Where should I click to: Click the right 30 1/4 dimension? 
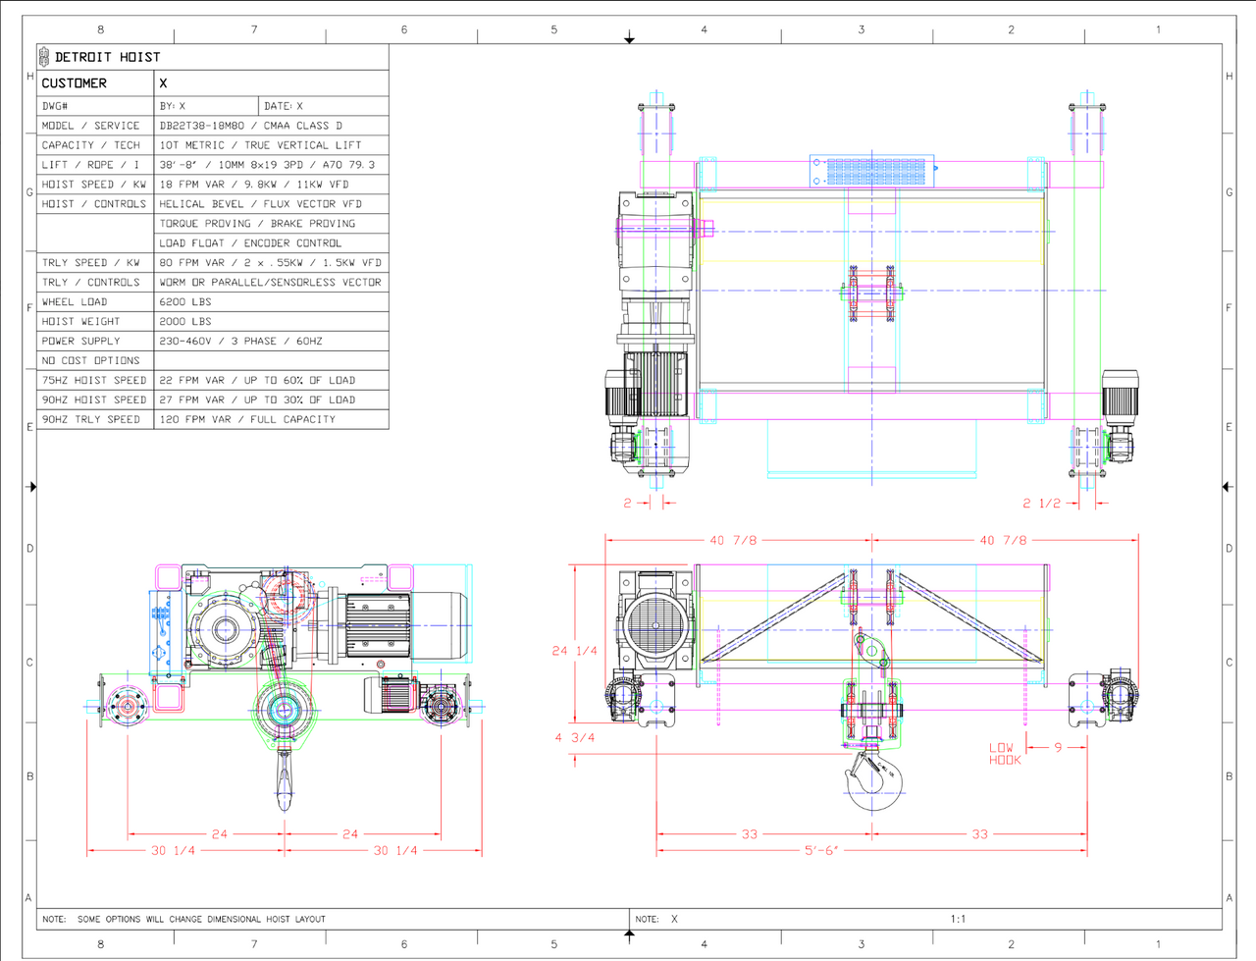[395, 851]
